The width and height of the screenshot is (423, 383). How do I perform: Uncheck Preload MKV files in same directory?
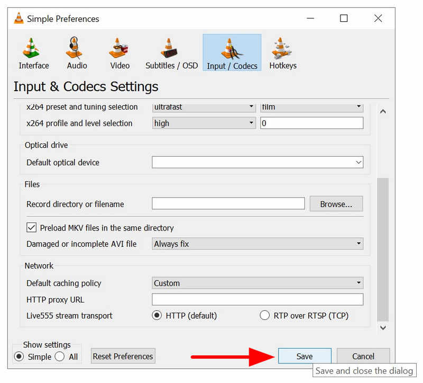tap(31, 228)
